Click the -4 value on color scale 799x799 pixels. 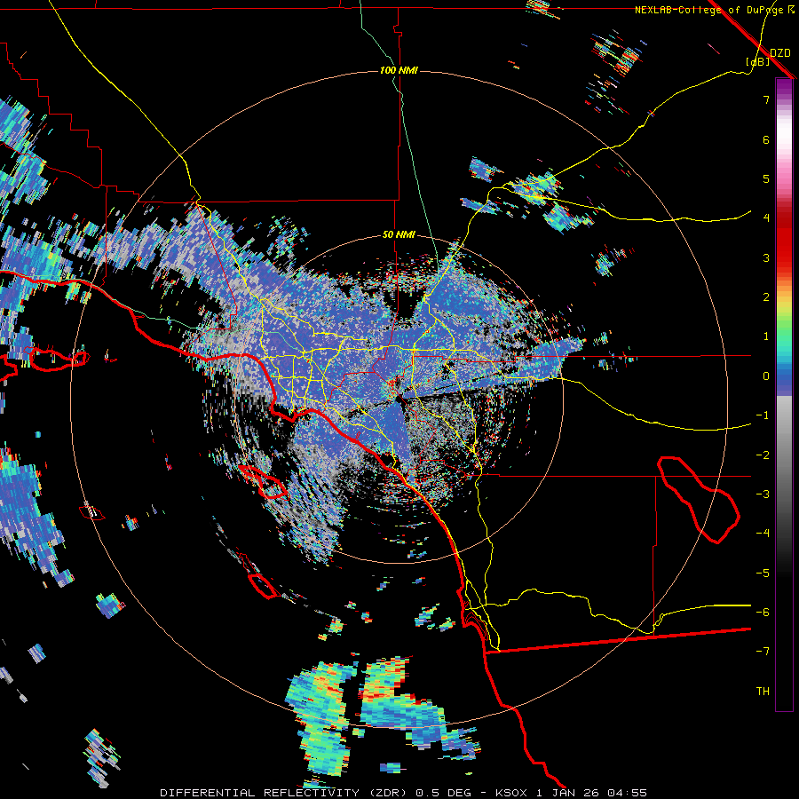pos(763,534)
